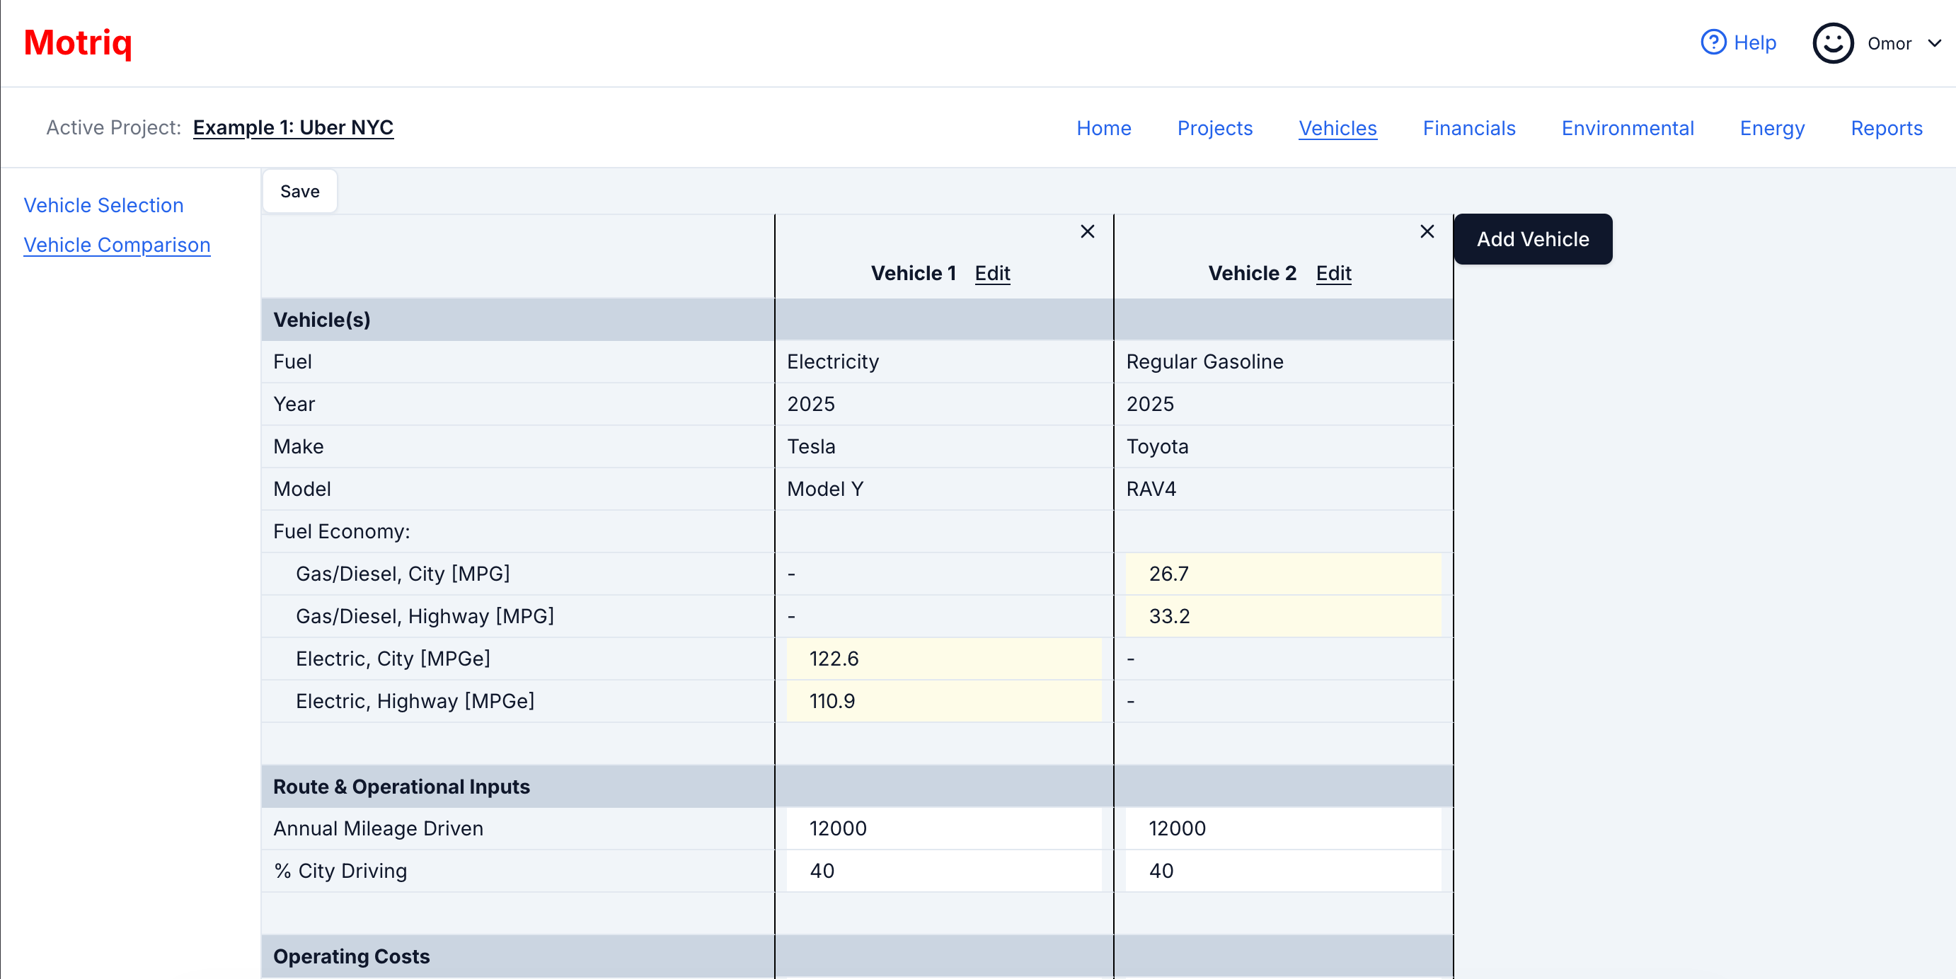Switch to the Financials tab
Viewport: 1956px width, 979px height.
[x=1468, y=128]
